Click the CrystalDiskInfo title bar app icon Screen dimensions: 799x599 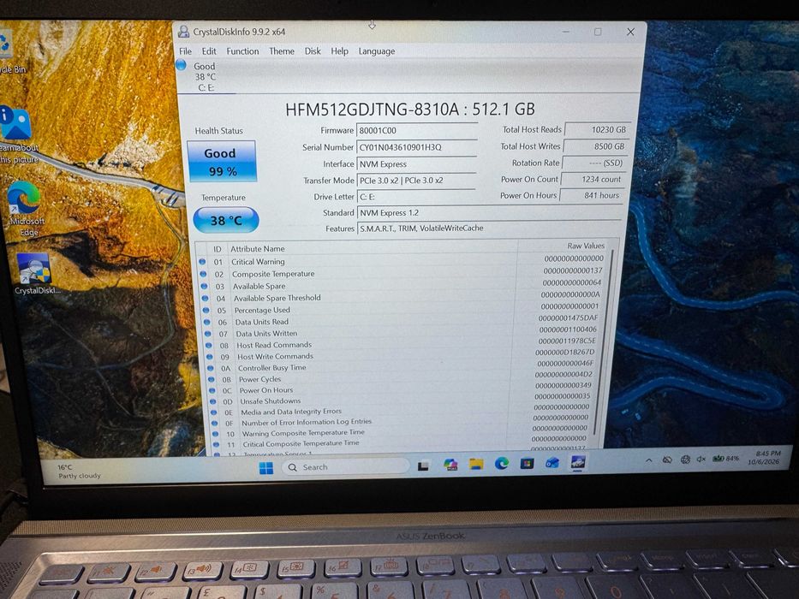click(x=183, y=32)
